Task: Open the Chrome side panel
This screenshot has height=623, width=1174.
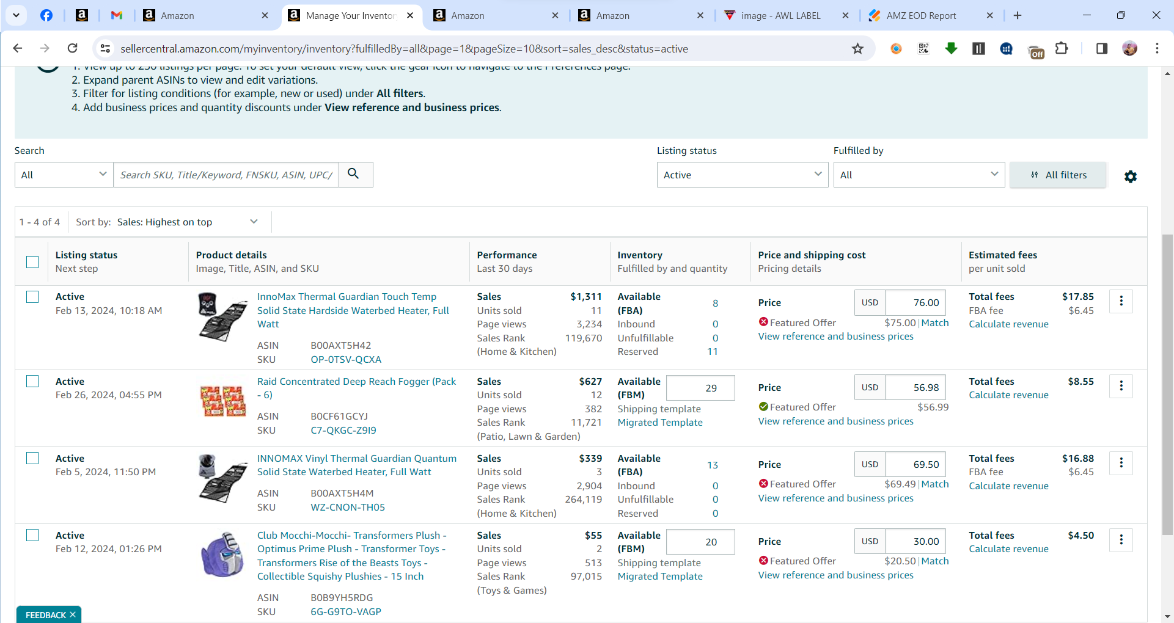Action: tap(1101, 48)
